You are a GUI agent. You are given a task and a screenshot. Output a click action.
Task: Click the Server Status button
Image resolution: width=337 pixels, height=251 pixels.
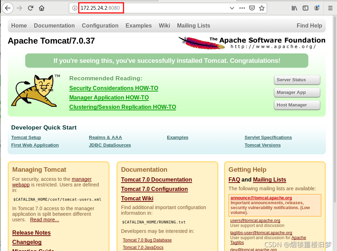pos(297,80)
